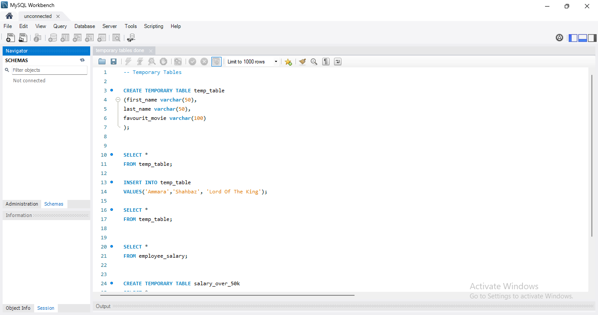Reconnect to DBMS icon
The width and height of the screenshot is (598, 315).
tap(131, 38)
